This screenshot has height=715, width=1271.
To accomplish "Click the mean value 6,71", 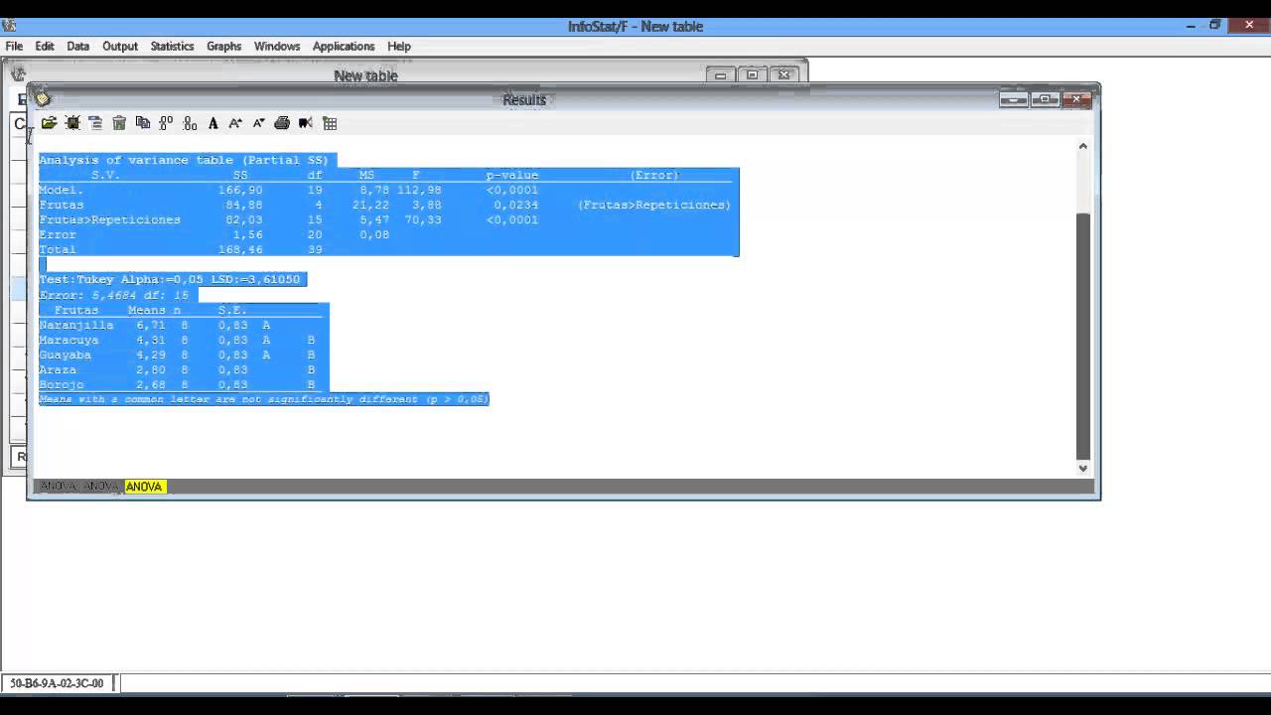I will click(x=150, y=325).
